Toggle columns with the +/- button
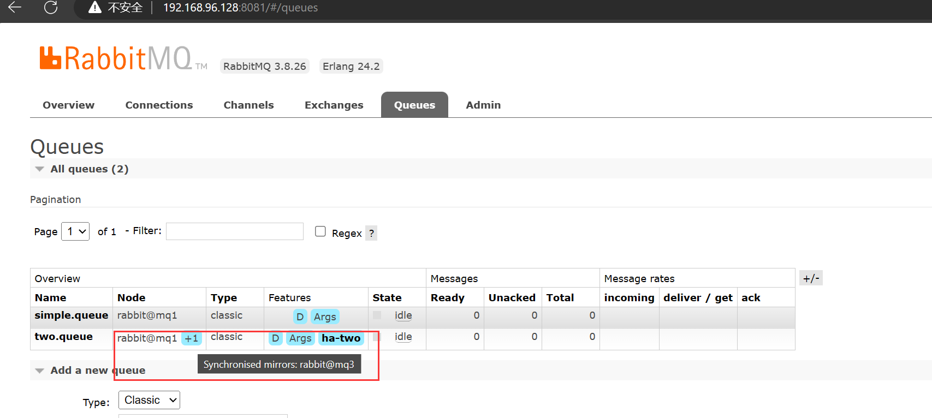 [811, 278]
